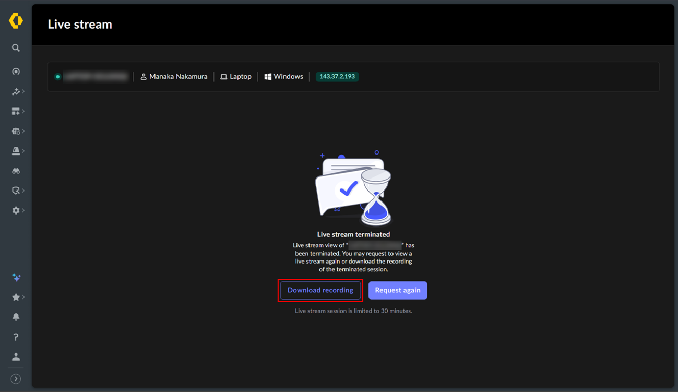This screenshot has height=392, width=678.
Task: Click the alarm siren icon in sidebar
Action: point(16,151)
